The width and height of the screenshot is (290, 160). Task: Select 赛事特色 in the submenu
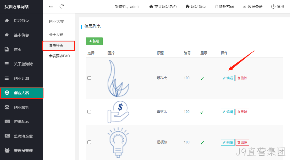[59, 45]
